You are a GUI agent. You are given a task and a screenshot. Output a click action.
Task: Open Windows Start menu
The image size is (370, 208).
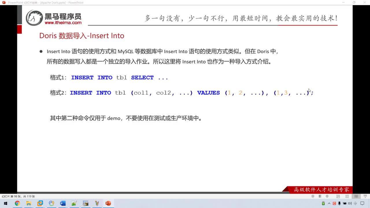[x=5, y=203]
